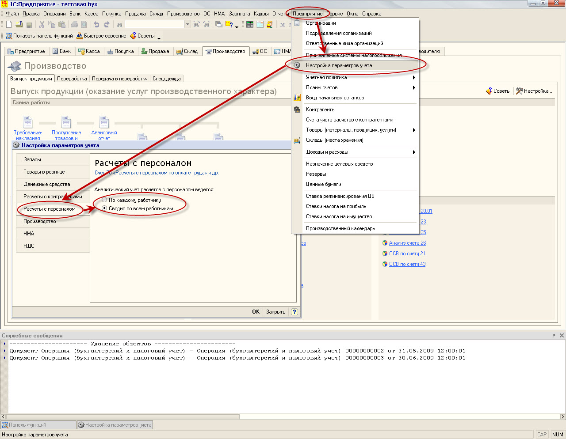Open the Calculator toolbar icon
Screen dimensions: 566x439
[x=250, y=25]
